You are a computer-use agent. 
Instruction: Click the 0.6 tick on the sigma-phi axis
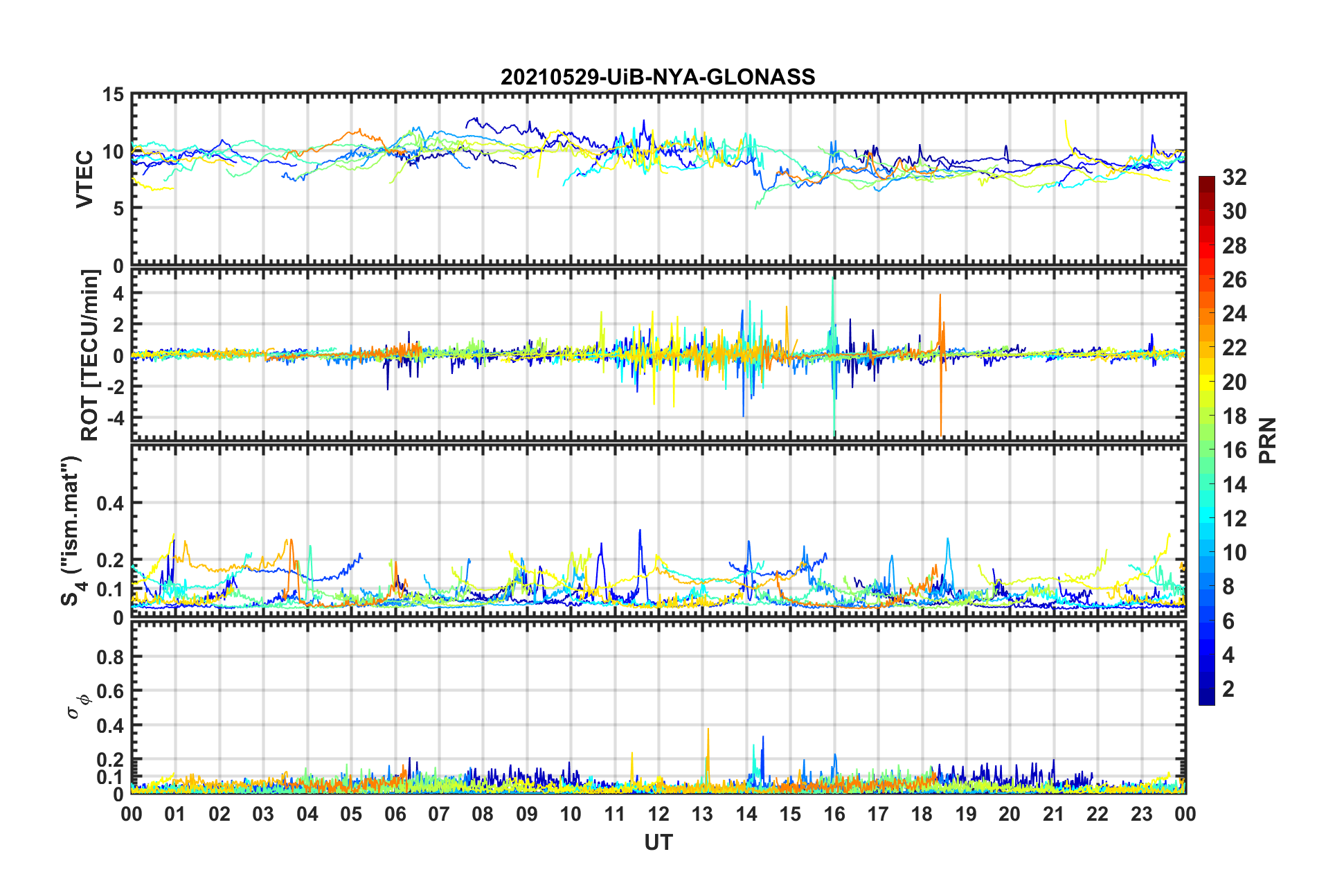click(111, 691)
